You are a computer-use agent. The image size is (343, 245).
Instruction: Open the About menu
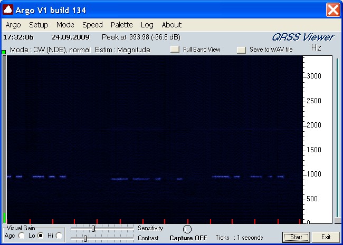point(171,25)
